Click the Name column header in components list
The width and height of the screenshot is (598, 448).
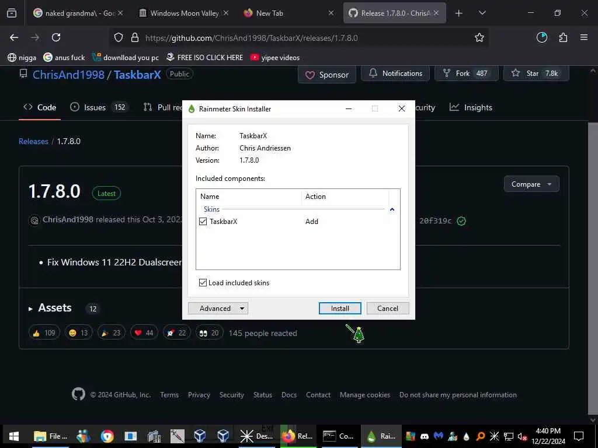point(249,197)
